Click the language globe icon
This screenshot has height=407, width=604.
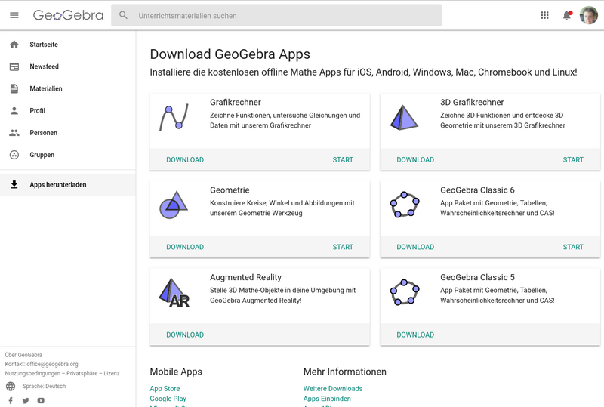click(x=11, y=386)
